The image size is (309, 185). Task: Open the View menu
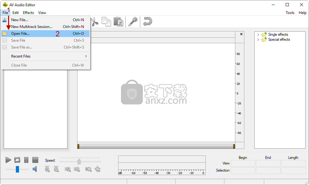point(42,13)
